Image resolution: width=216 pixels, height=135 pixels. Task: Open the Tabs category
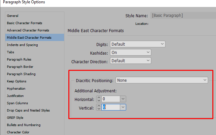click(35, 52)
